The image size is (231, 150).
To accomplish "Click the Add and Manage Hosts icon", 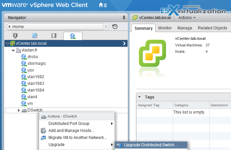I will click(x=44, y=131).
